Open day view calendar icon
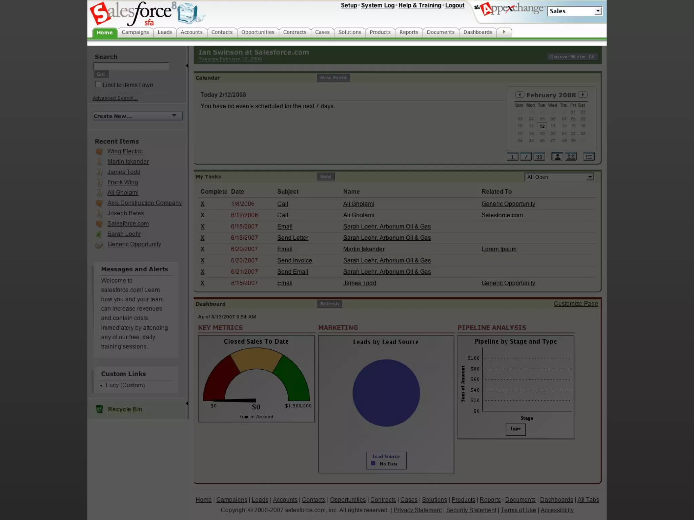The height and width of the screenshot is (520, 694). click(x=512, y=157)
